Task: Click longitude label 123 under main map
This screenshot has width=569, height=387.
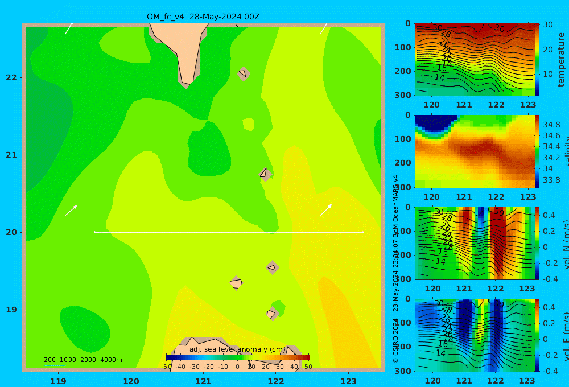Action: 349,381
